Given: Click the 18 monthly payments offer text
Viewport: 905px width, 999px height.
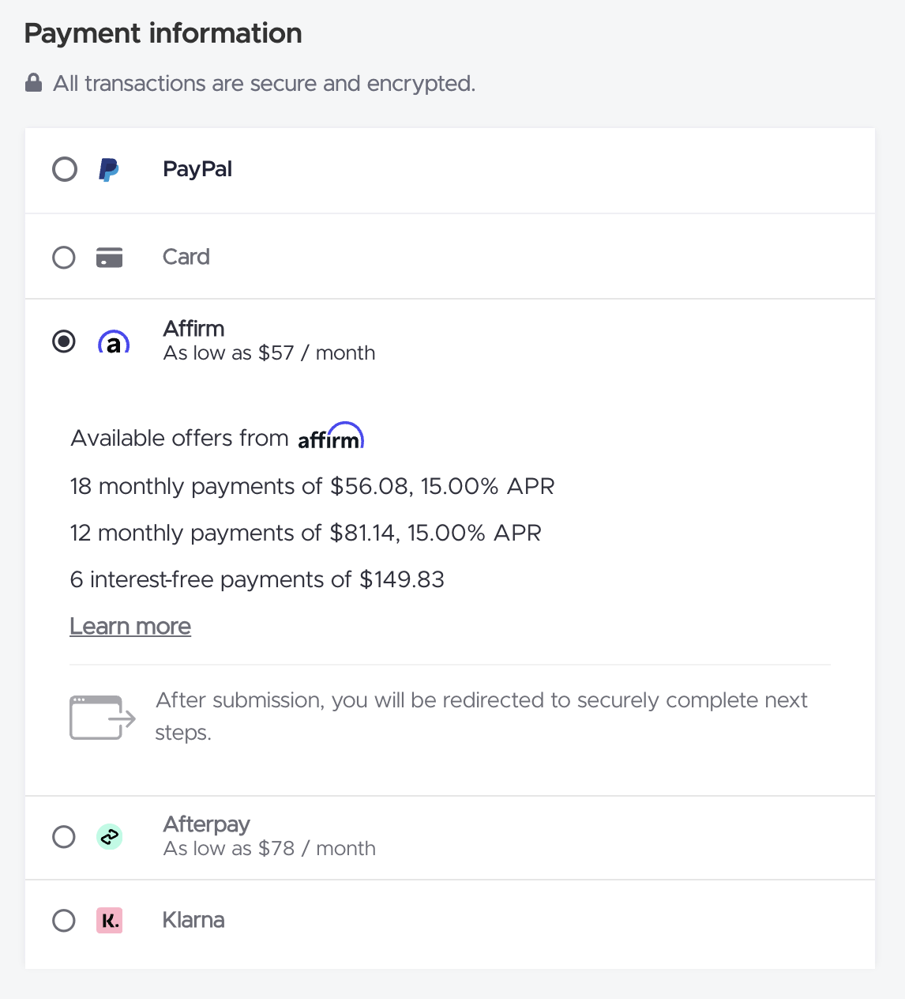Looking at the screenshot, I should click(312, 486).
